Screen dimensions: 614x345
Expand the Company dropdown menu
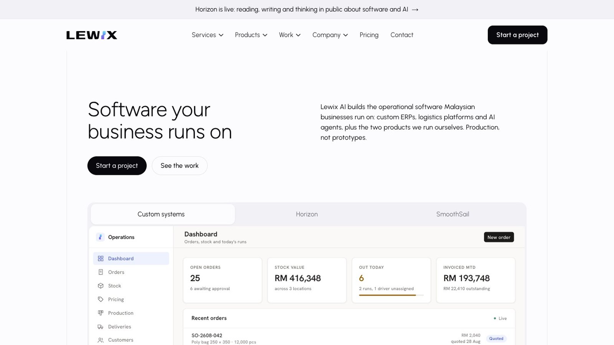tap(330, 35)
